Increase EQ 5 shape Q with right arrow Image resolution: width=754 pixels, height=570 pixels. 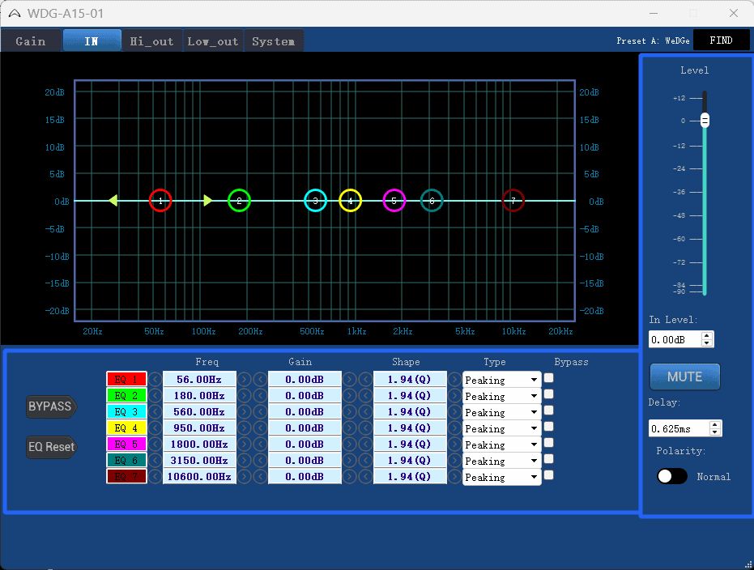point(454,445)
